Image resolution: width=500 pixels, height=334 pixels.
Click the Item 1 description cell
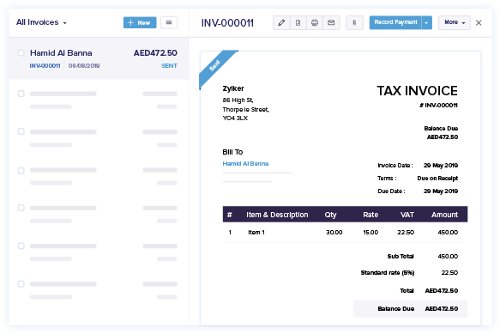pos(256,232)
